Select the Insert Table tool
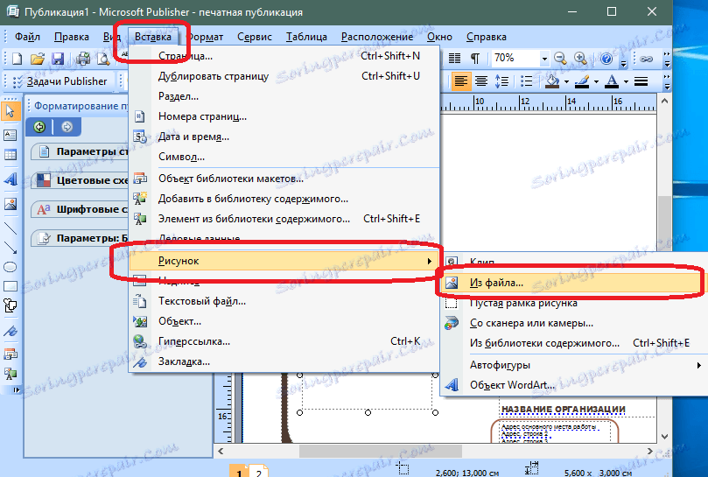Viewport: 708px width, 477px height. coord(10,155)
